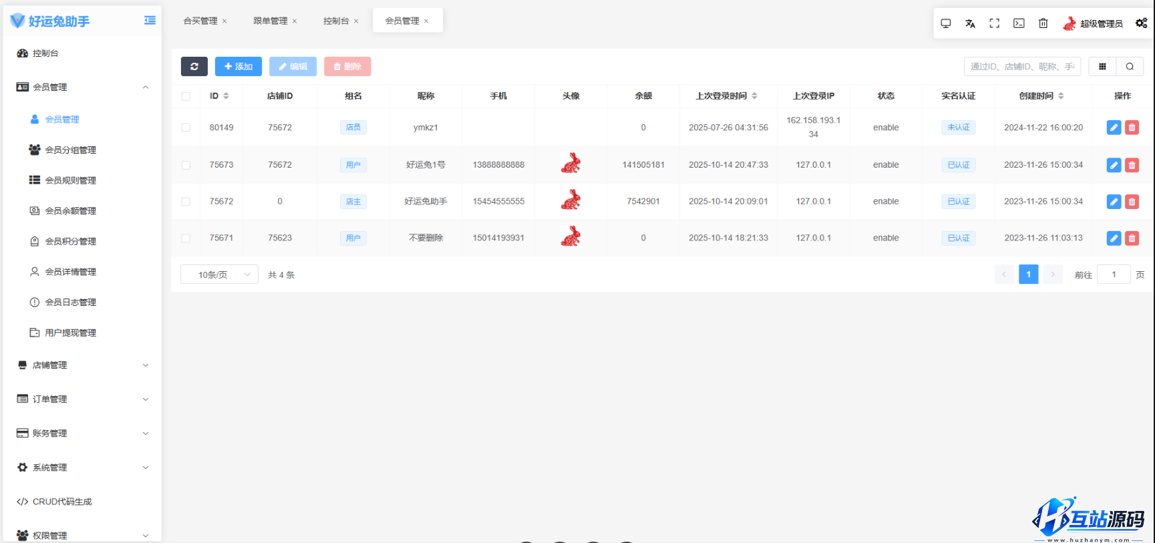Viewport: 1155px width, 543px height.
Task: Switch to the 控制台 tab
Action: pos(336,21)
